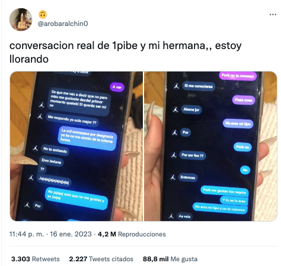Open the right chat screenshot photo

click(x=210, y=146)
